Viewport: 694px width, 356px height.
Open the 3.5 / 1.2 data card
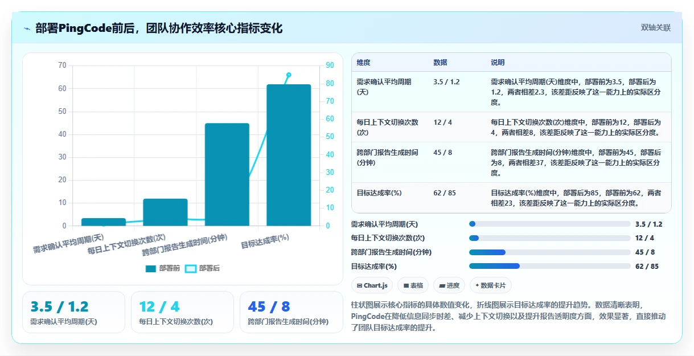tap(73, 312)
